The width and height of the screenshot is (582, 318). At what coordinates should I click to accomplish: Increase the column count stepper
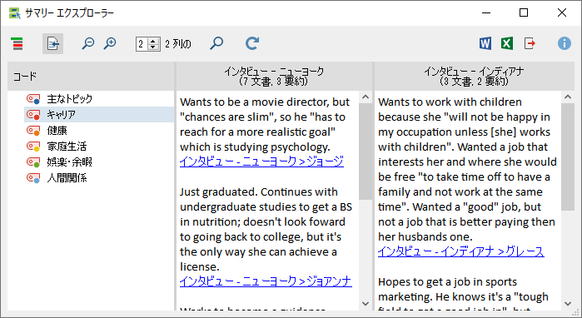click(153, 41)
